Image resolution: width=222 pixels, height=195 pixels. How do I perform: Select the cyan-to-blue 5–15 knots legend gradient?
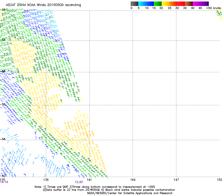coord(146,4)
